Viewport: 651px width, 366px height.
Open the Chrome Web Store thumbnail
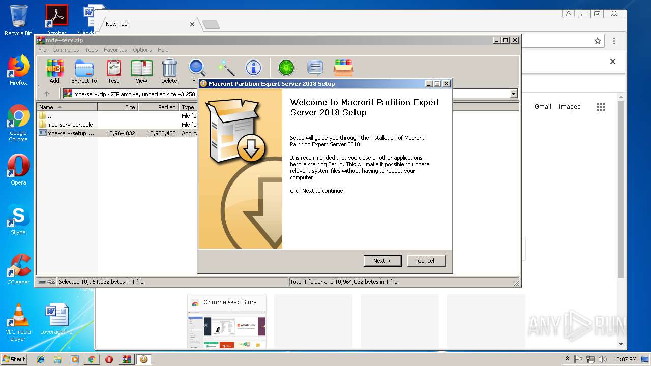[227, 321]
